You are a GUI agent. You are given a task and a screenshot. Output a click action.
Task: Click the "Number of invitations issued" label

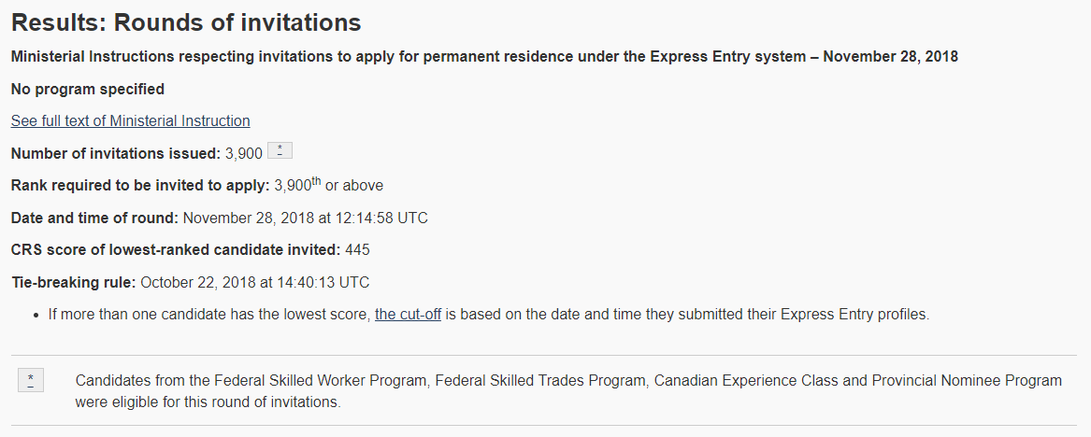point(115,153)
